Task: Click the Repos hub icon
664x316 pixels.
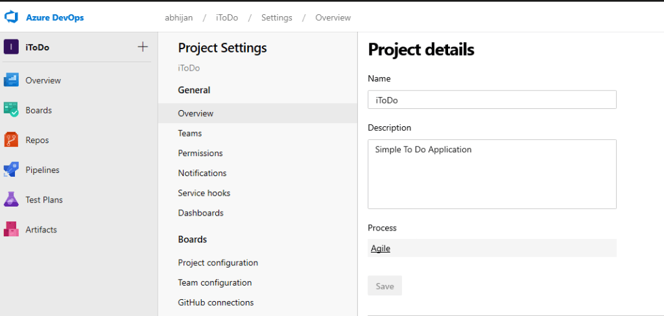Action: 11,140
